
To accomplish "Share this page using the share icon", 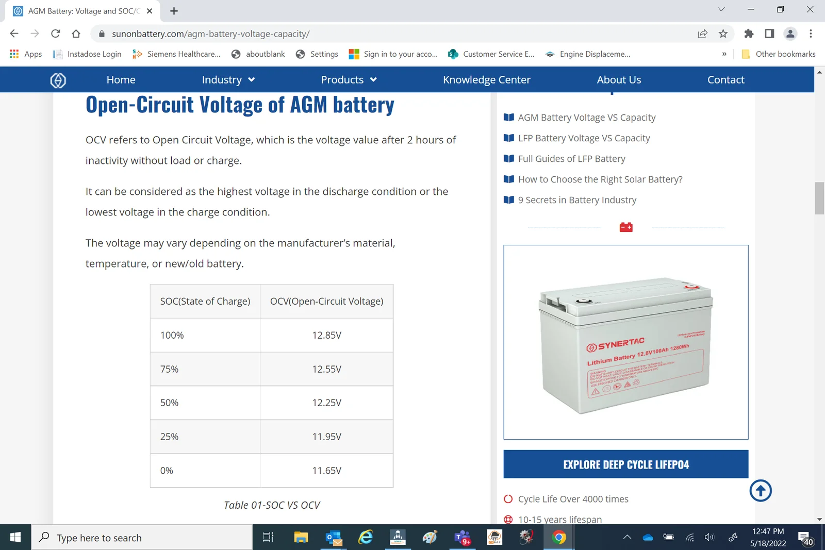I will pos(702,34).
